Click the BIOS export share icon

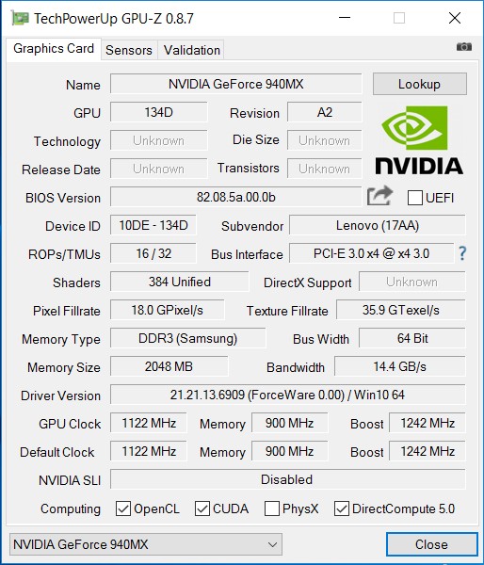tap(379, 196)
